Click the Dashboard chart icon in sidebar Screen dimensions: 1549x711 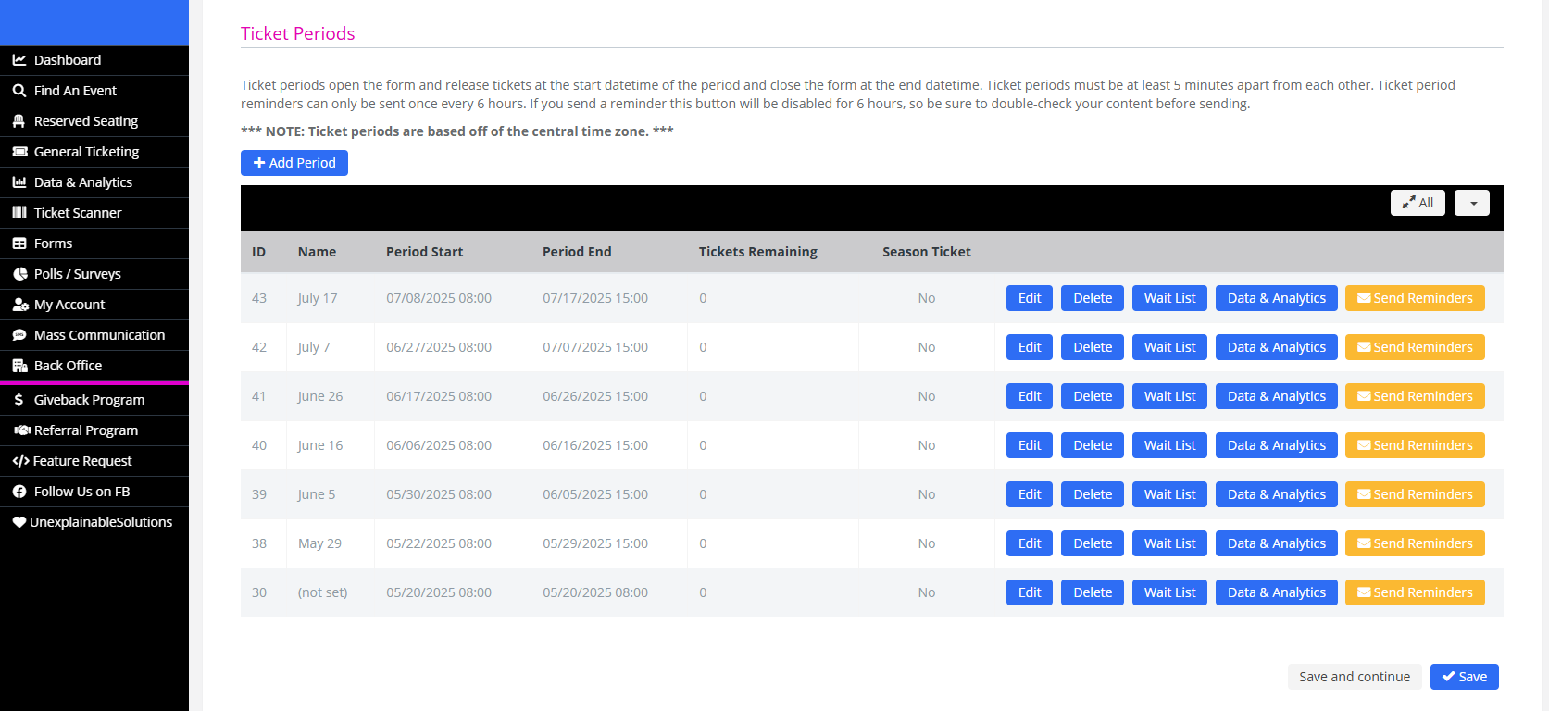click(19, 60)
